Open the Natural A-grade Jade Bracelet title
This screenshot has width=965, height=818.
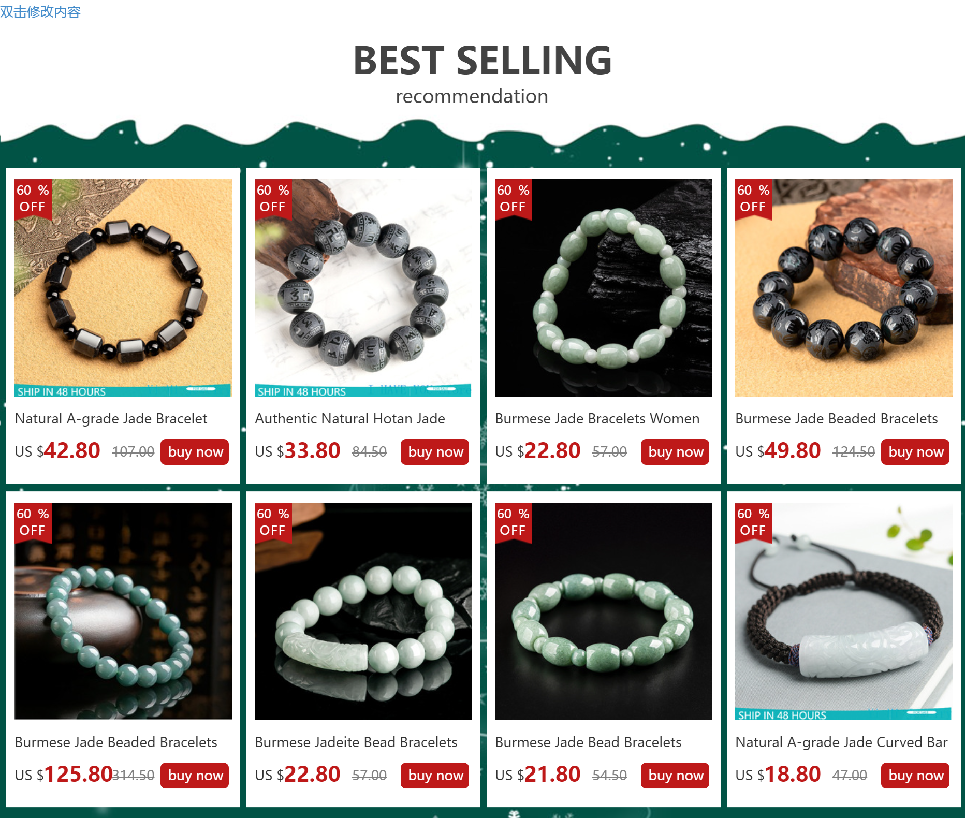111,419
